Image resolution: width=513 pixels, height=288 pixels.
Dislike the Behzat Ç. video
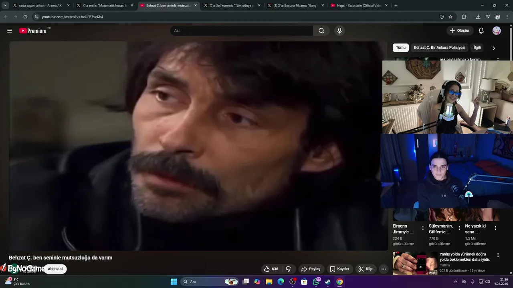pyautogui.click(x=289, y=269)
